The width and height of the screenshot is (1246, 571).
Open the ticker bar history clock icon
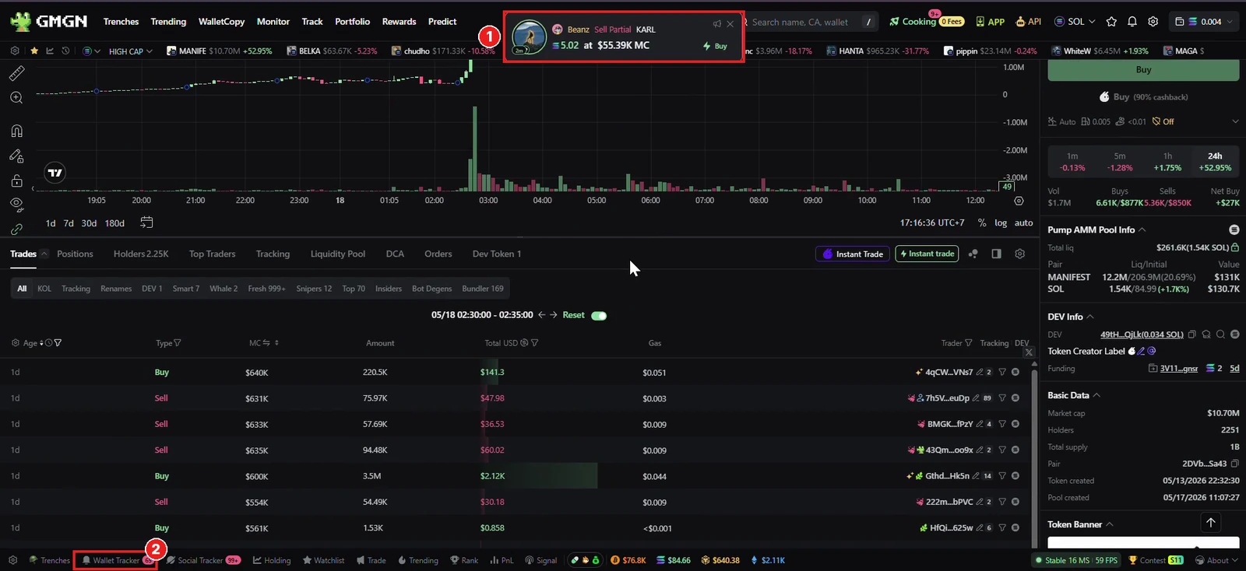[65, 51]
